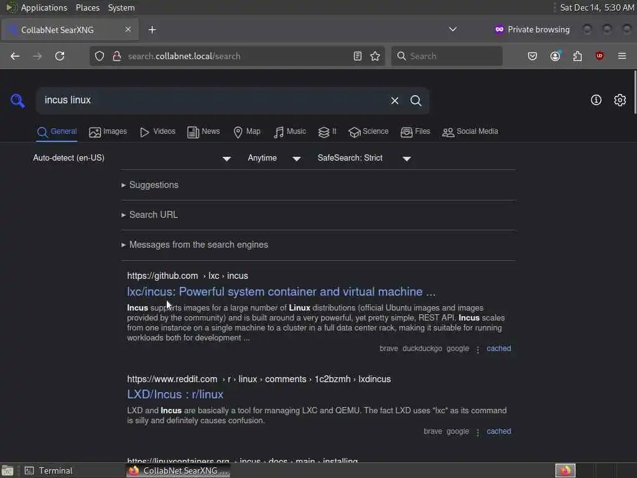Switch to the Videos category tab
The height and width of the screenshot is (478, 637).
pyautogui.click(x=157, y=132)
